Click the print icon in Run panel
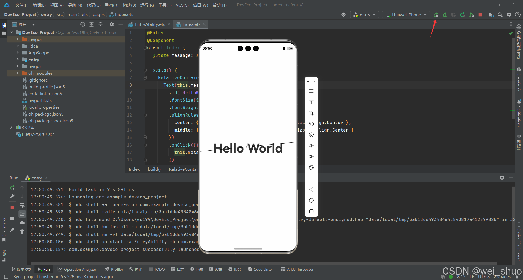 coord(22,223)
